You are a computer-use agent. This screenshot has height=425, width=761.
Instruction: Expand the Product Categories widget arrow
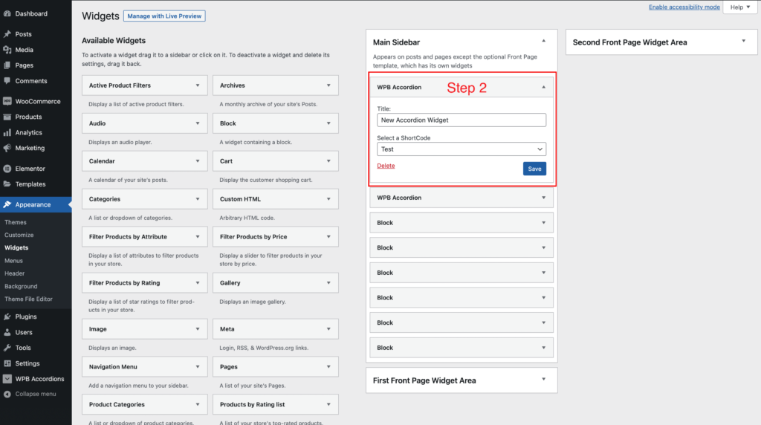click(198, 405)
